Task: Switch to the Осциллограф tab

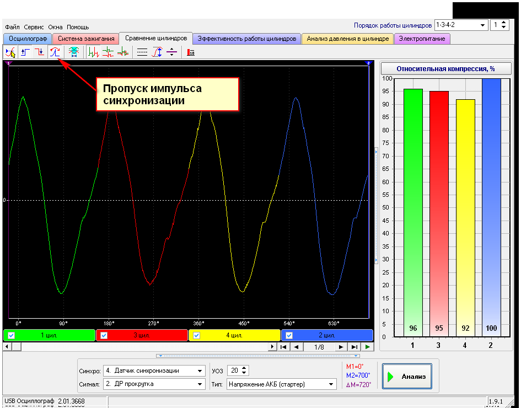Action: [28, 39]
